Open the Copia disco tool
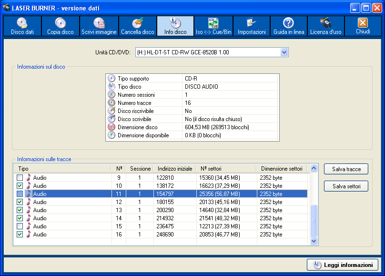The height and width of the screenshot is (276, 385). 61,26
